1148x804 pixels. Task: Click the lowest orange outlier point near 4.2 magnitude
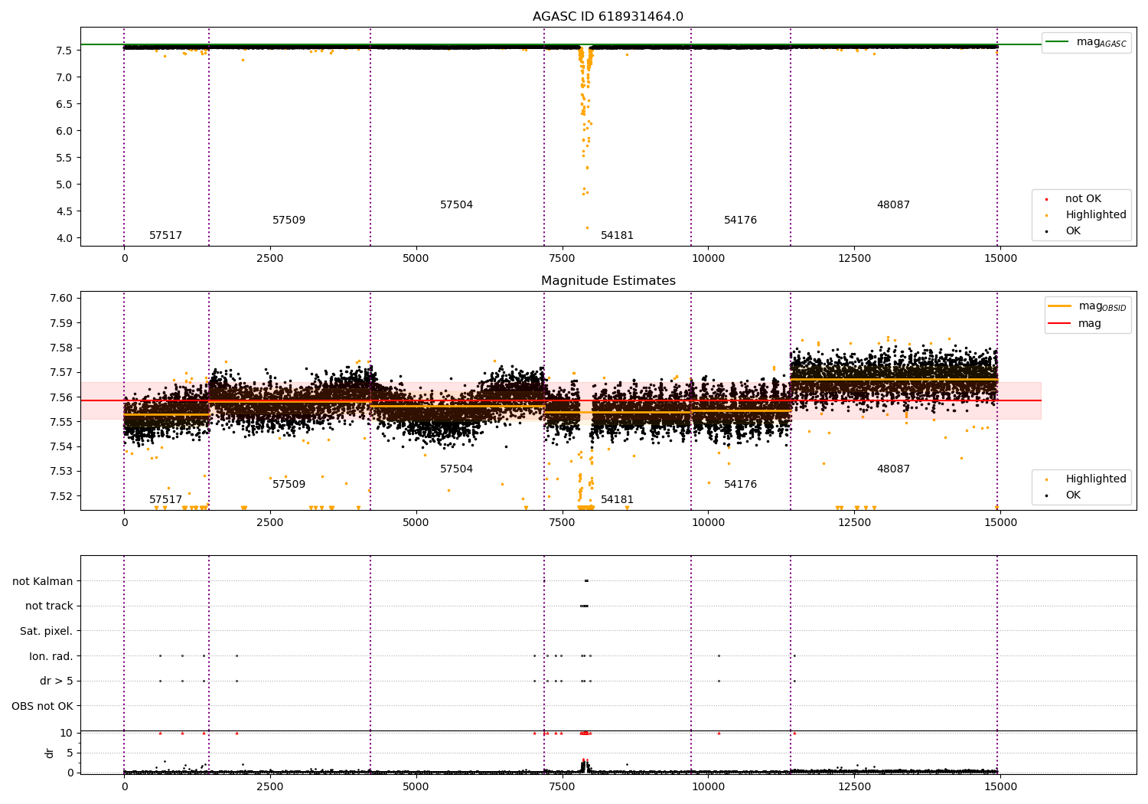click(x=587, y=227)
